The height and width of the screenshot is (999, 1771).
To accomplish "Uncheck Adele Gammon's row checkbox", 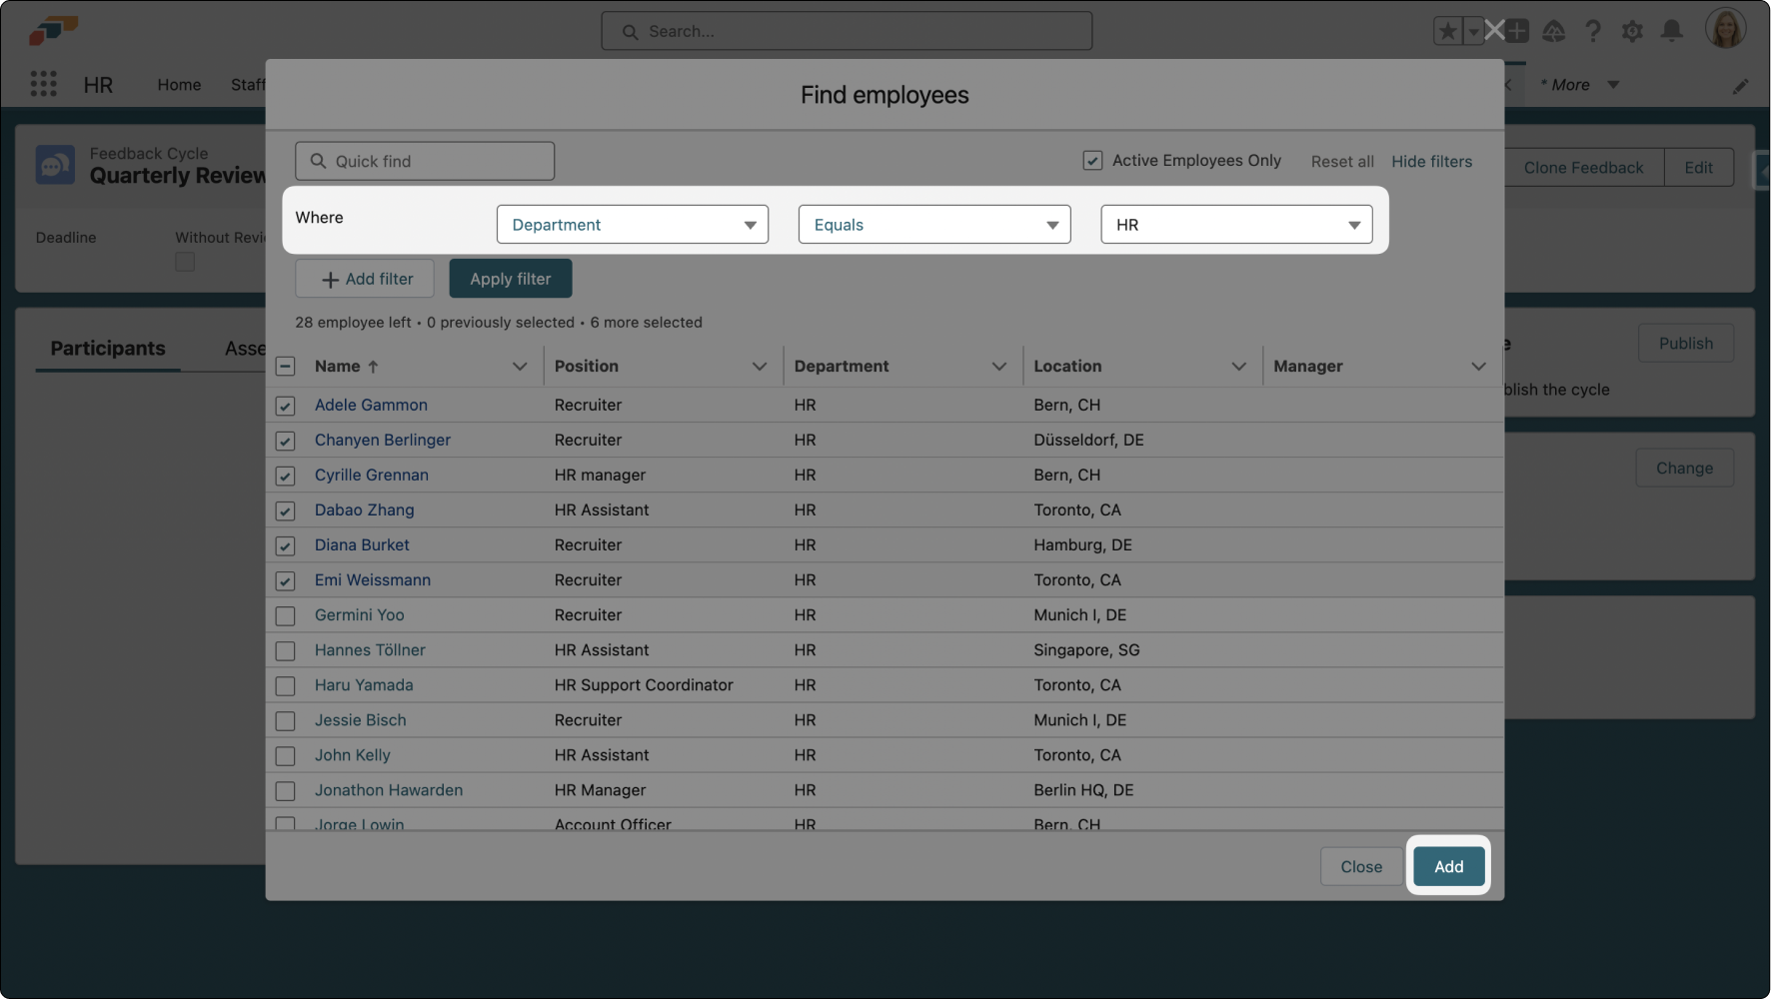I will (286, 406).
